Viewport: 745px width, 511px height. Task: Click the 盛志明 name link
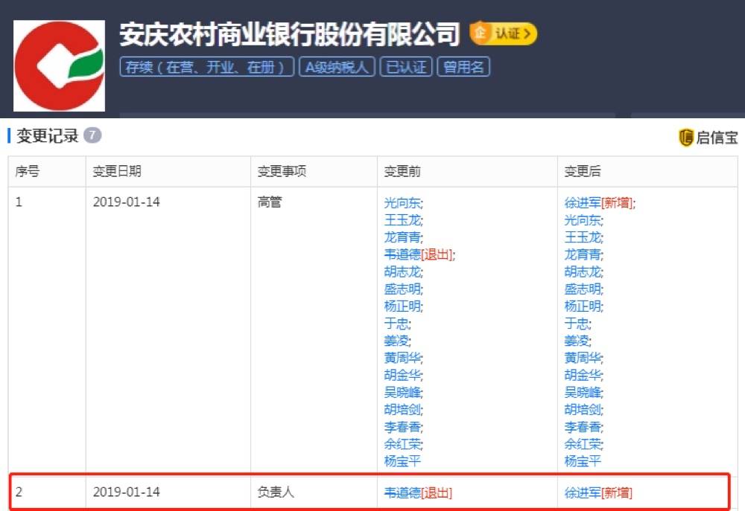[x=404, y=289]
